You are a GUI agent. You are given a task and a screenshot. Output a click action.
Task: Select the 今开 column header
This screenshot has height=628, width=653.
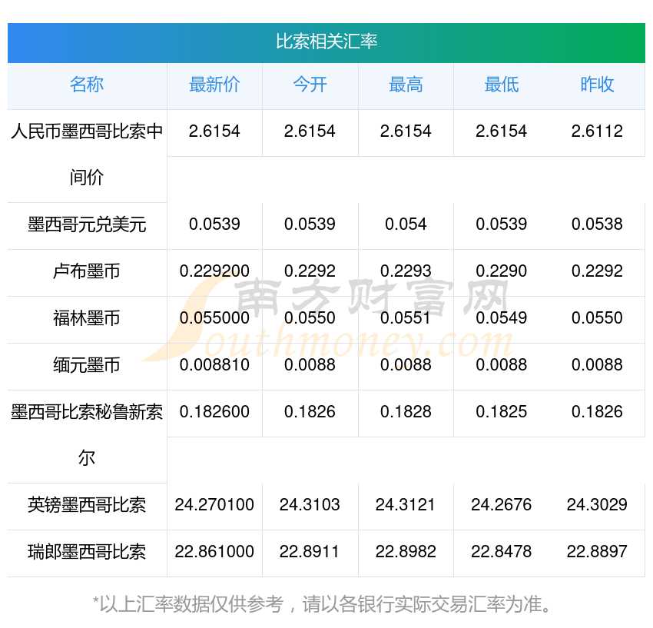310,85
